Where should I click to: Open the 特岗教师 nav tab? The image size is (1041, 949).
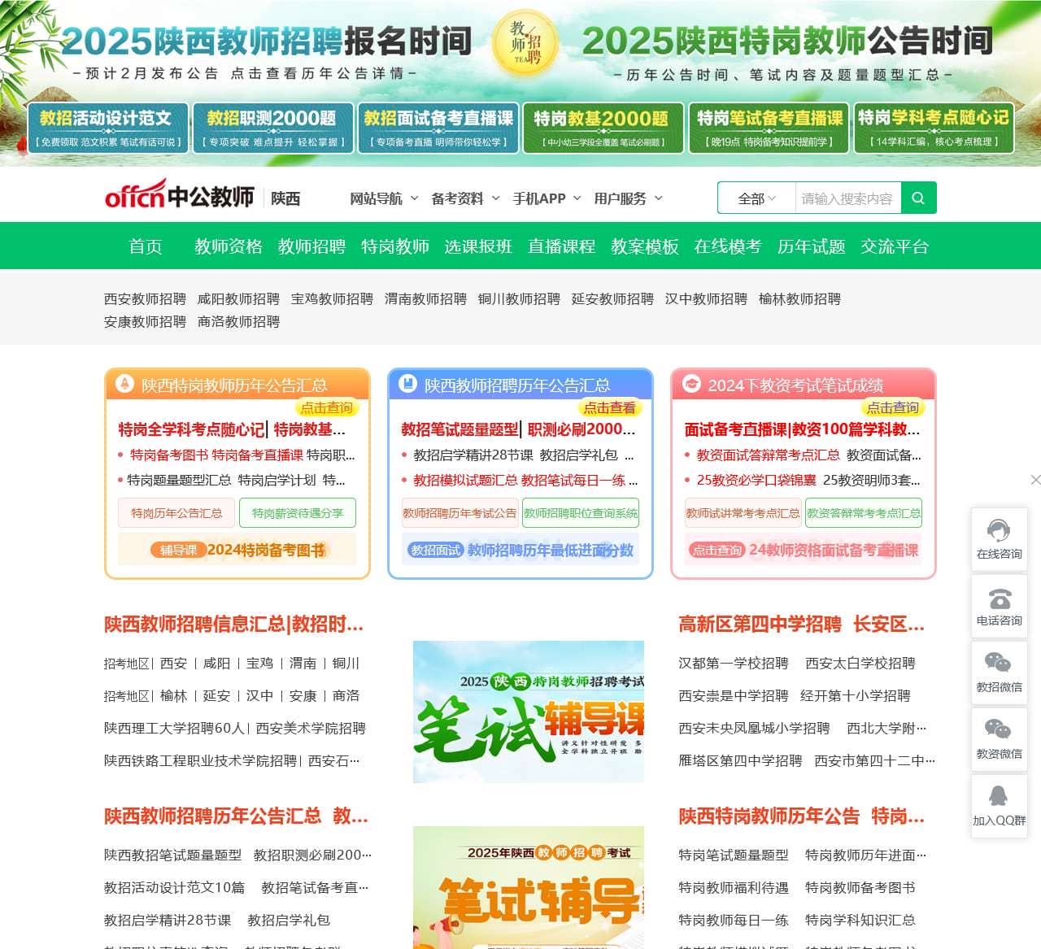tap(395, 246)
